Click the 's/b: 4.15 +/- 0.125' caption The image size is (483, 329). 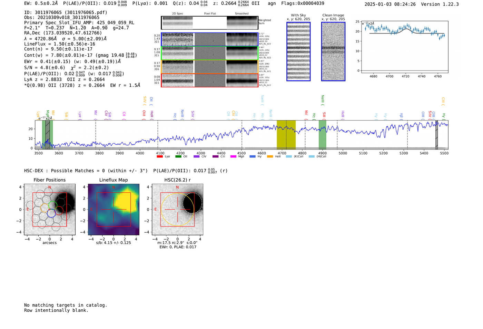click(x=114, y=243)
